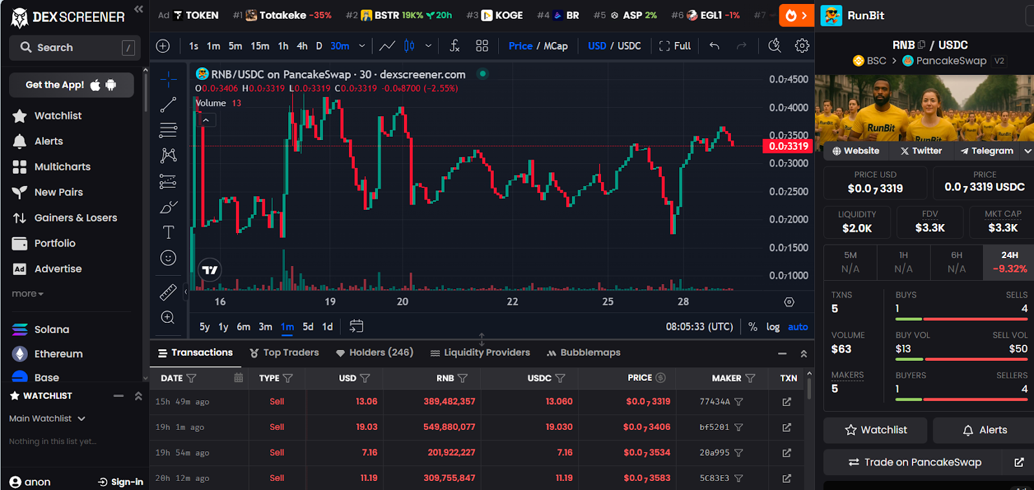The height and width of the screenshot is (490, 1034).
Task: Select the zoom in tool
Action: coord(168,317)
